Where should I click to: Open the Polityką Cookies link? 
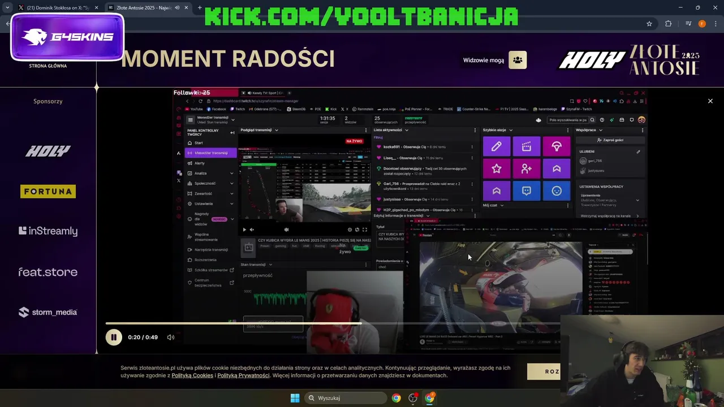pyautogui.click(x=192, y=375)
